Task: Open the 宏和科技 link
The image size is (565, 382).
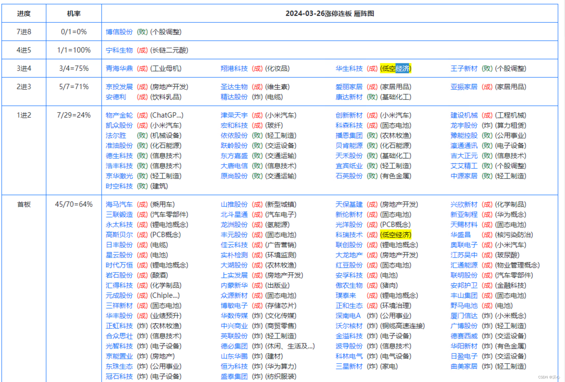Action: coord(234,125)
